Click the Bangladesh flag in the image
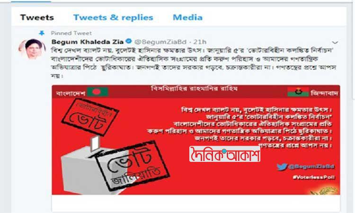The image size is (355, 213). point(98,92)
